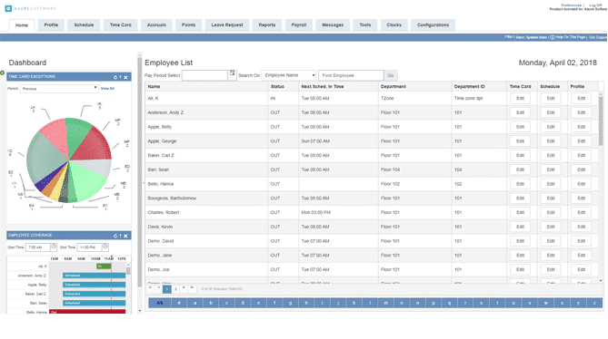Edit Schedule for Apple, Betty

(551, 127)
